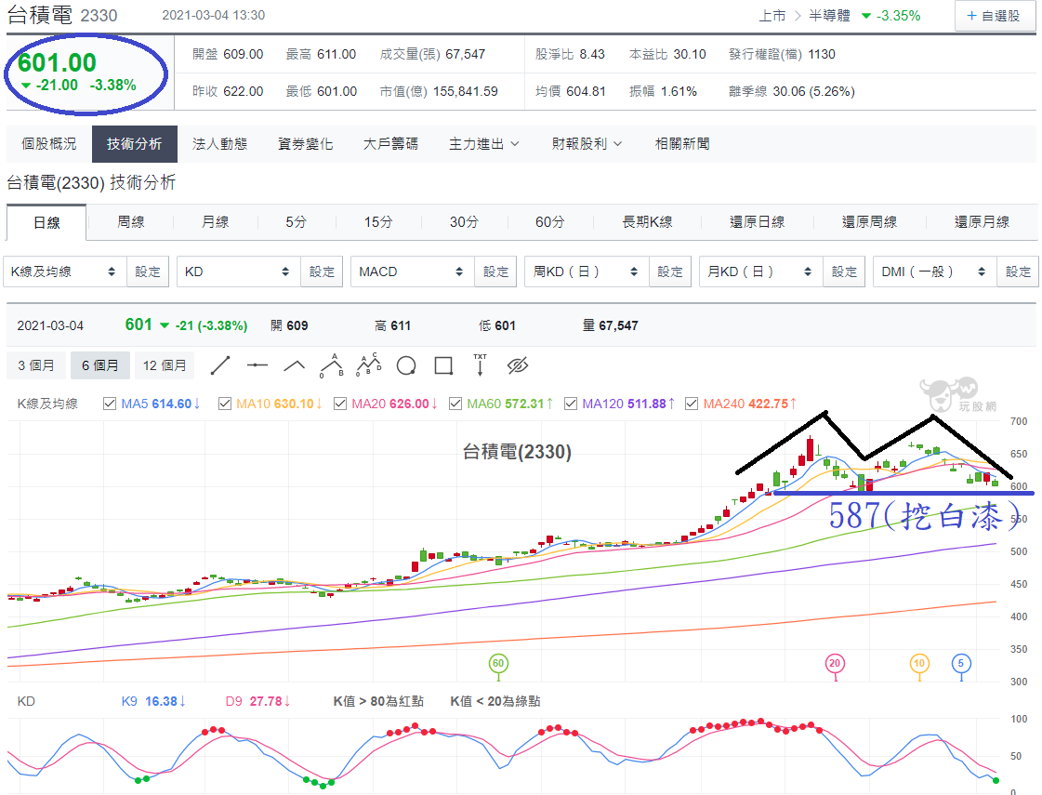
Task: Open the 大戶籌碼 tab
Action: (390, 144)
